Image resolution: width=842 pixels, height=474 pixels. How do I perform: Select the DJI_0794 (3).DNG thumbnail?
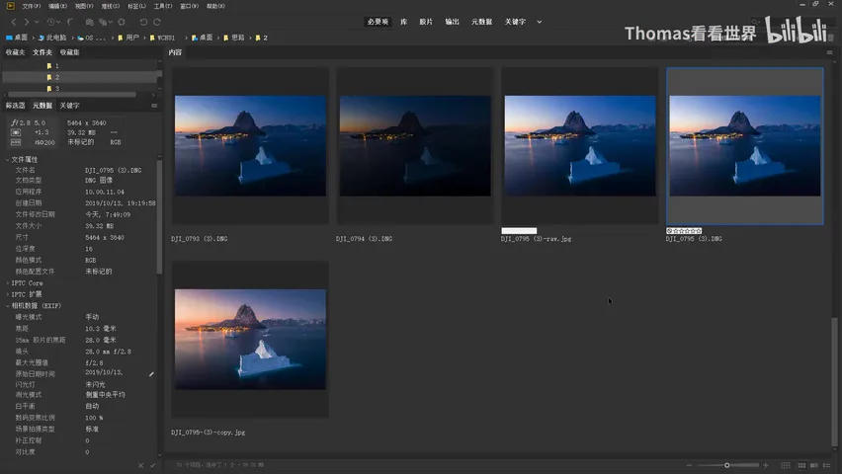coord(415,145)
